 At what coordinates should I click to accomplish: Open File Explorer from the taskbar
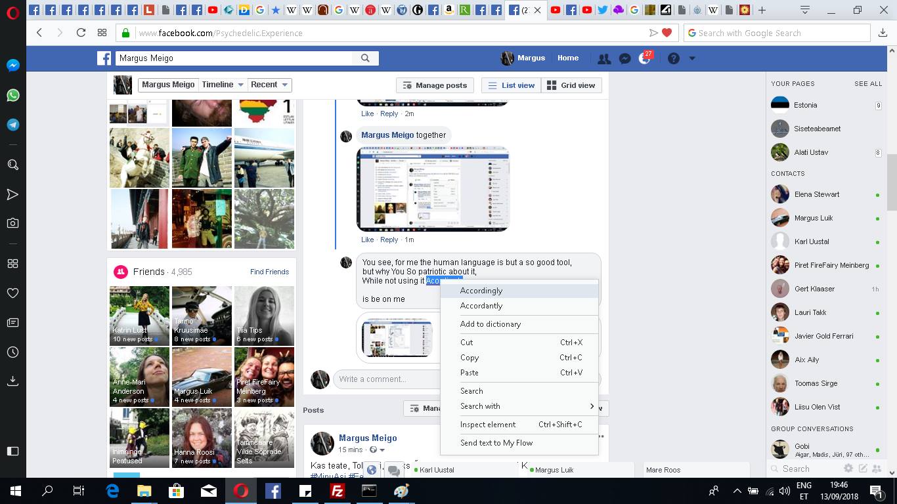pos(144,490)
